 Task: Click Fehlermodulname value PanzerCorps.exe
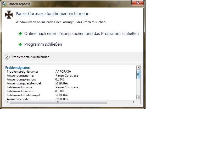tap(67, 87)
